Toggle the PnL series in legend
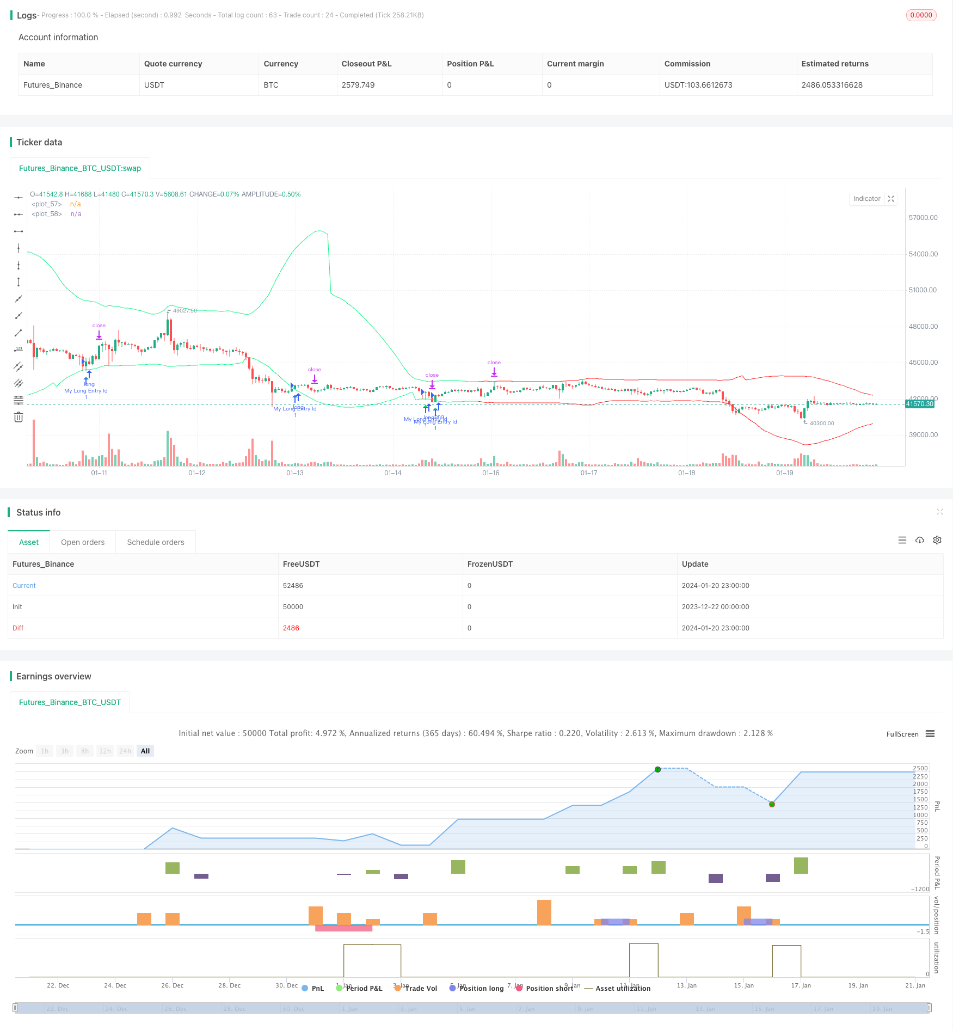Image resolution: width=953 pixels, height=1030 pixels. [x=313, y=988]
